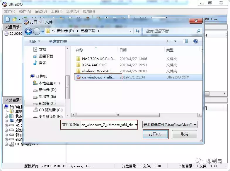
Task: Change view with the view mode icon
Action: (x=169, y=41)
